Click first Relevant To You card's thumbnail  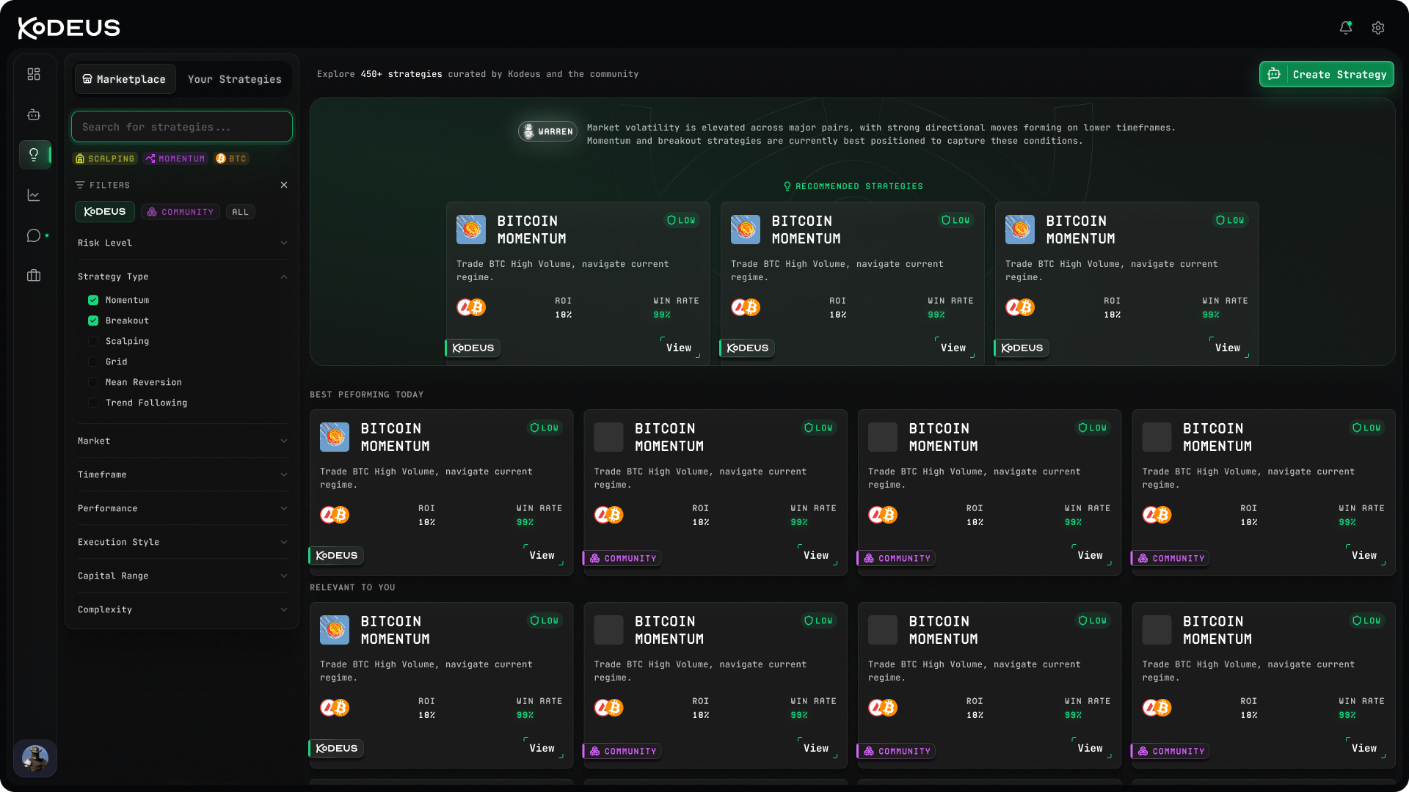click(x=335, y=630)
